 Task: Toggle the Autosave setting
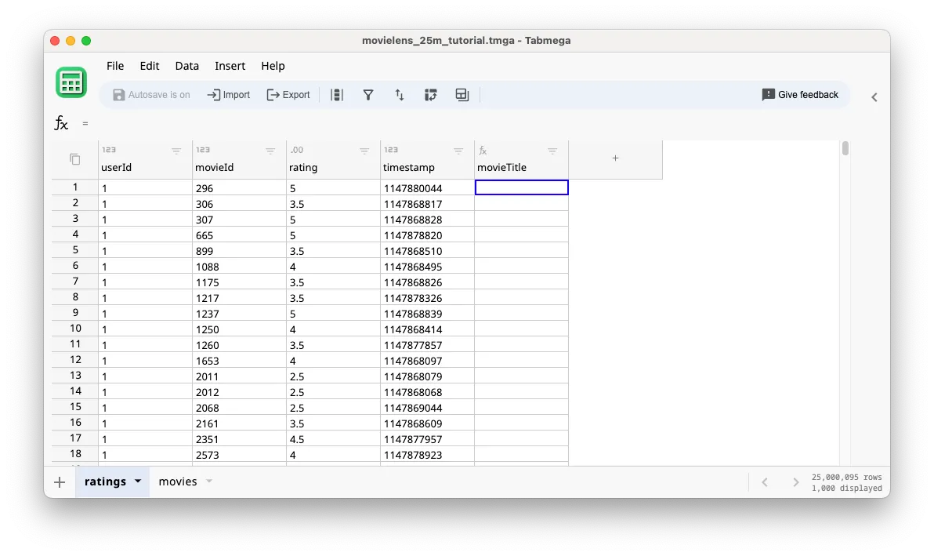click(152, 94)
